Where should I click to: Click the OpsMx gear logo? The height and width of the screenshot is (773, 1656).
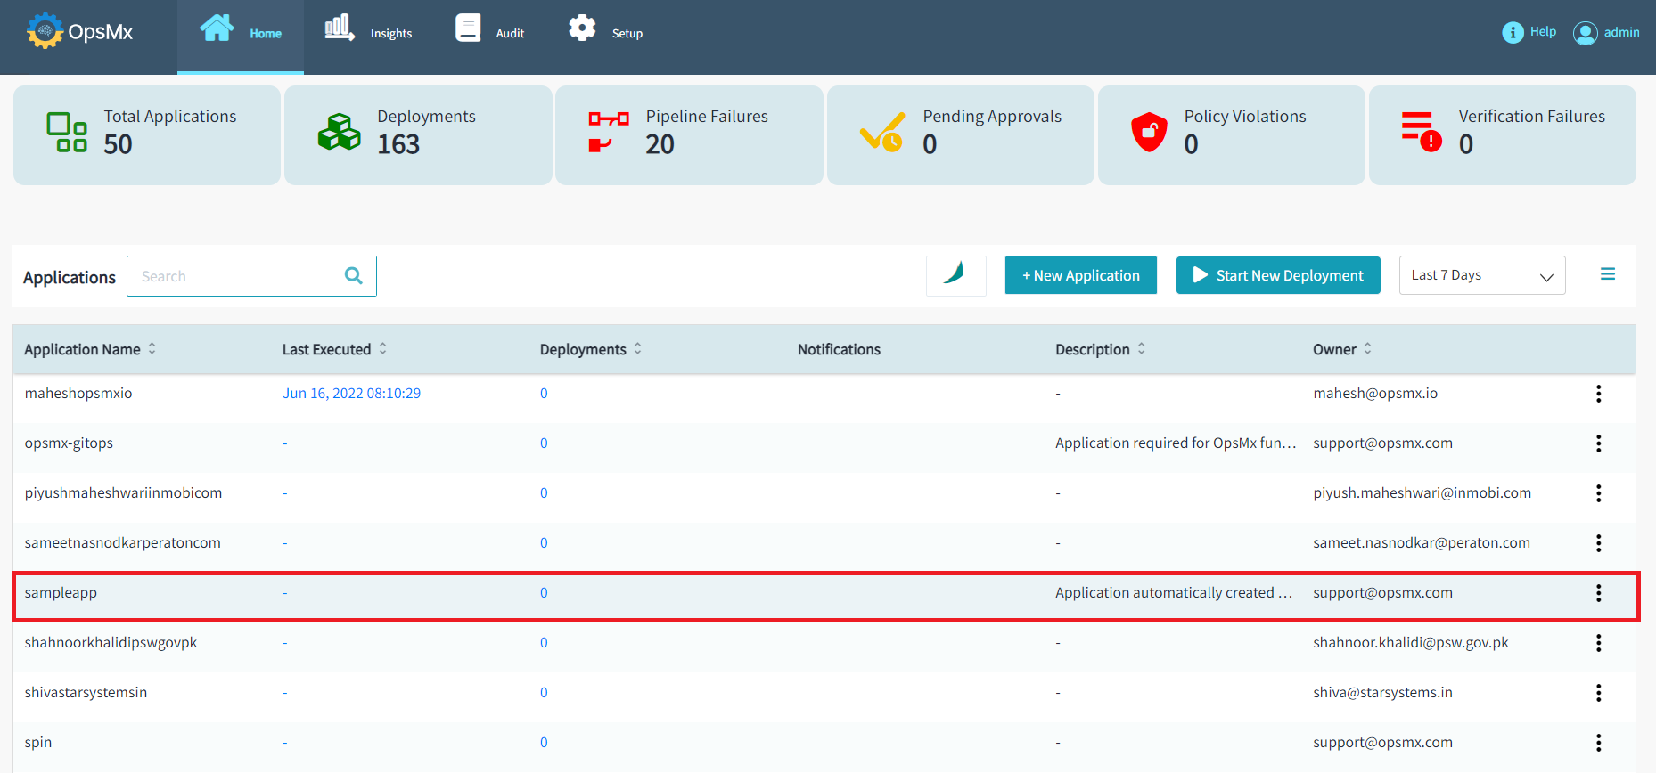click(45, 32)
